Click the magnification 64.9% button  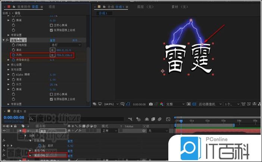coord(109,104)
